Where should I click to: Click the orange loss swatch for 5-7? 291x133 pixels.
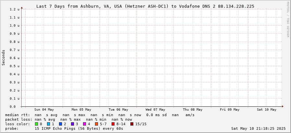pyautogui.click(x=96, y=124)
